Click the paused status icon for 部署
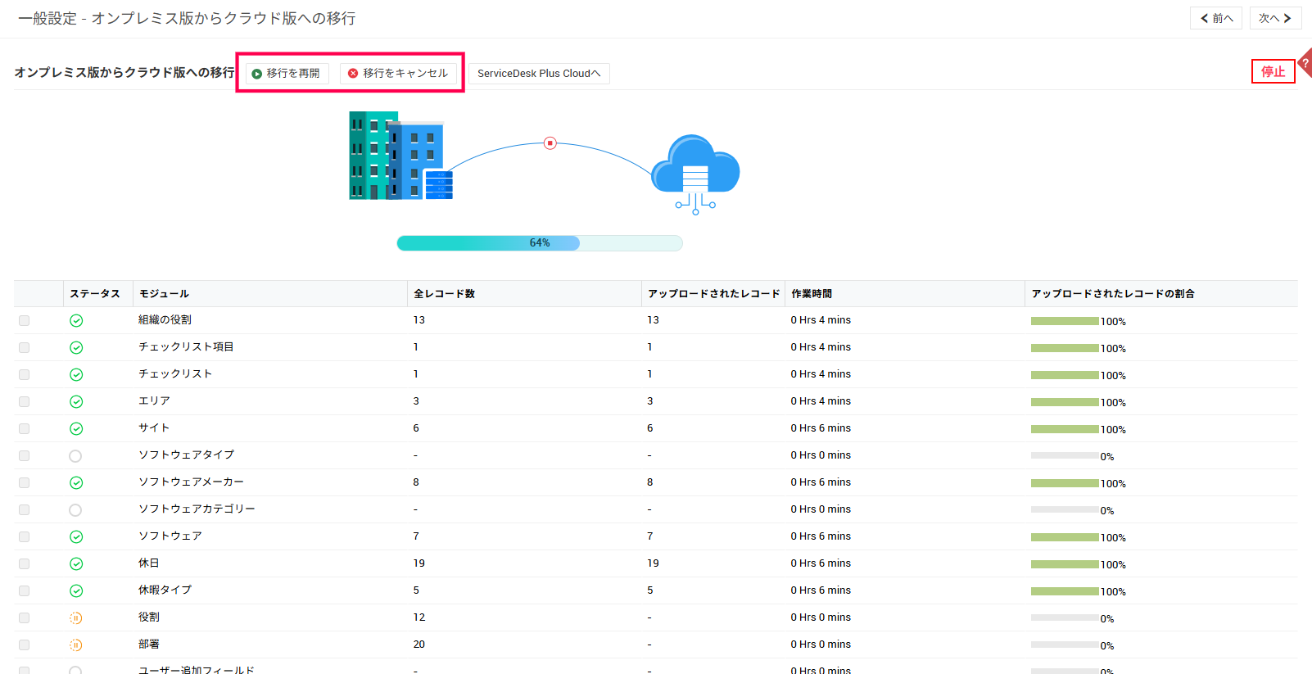Viewport: 1312px width, 674px height. coord(75,645)
